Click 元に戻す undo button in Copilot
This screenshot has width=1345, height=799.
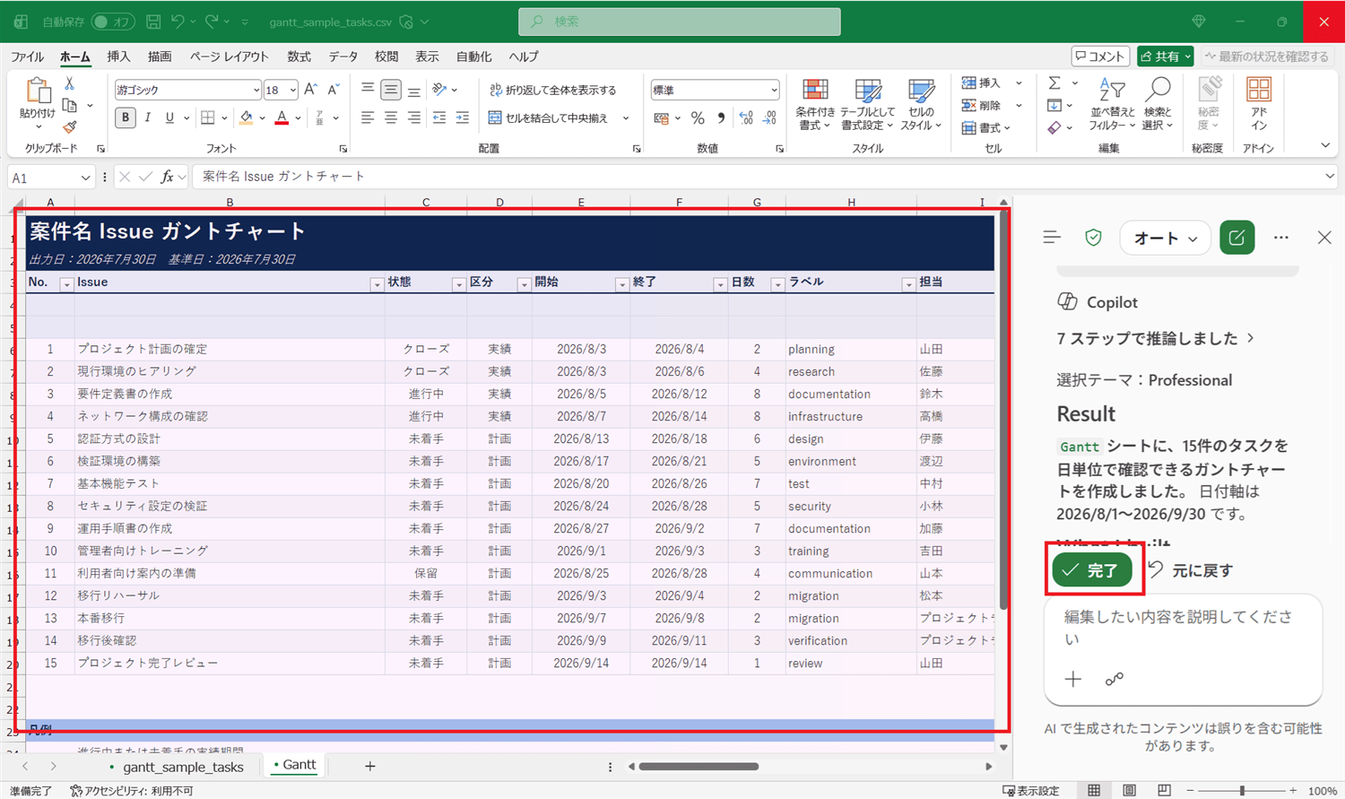[x=1191, y=570]
